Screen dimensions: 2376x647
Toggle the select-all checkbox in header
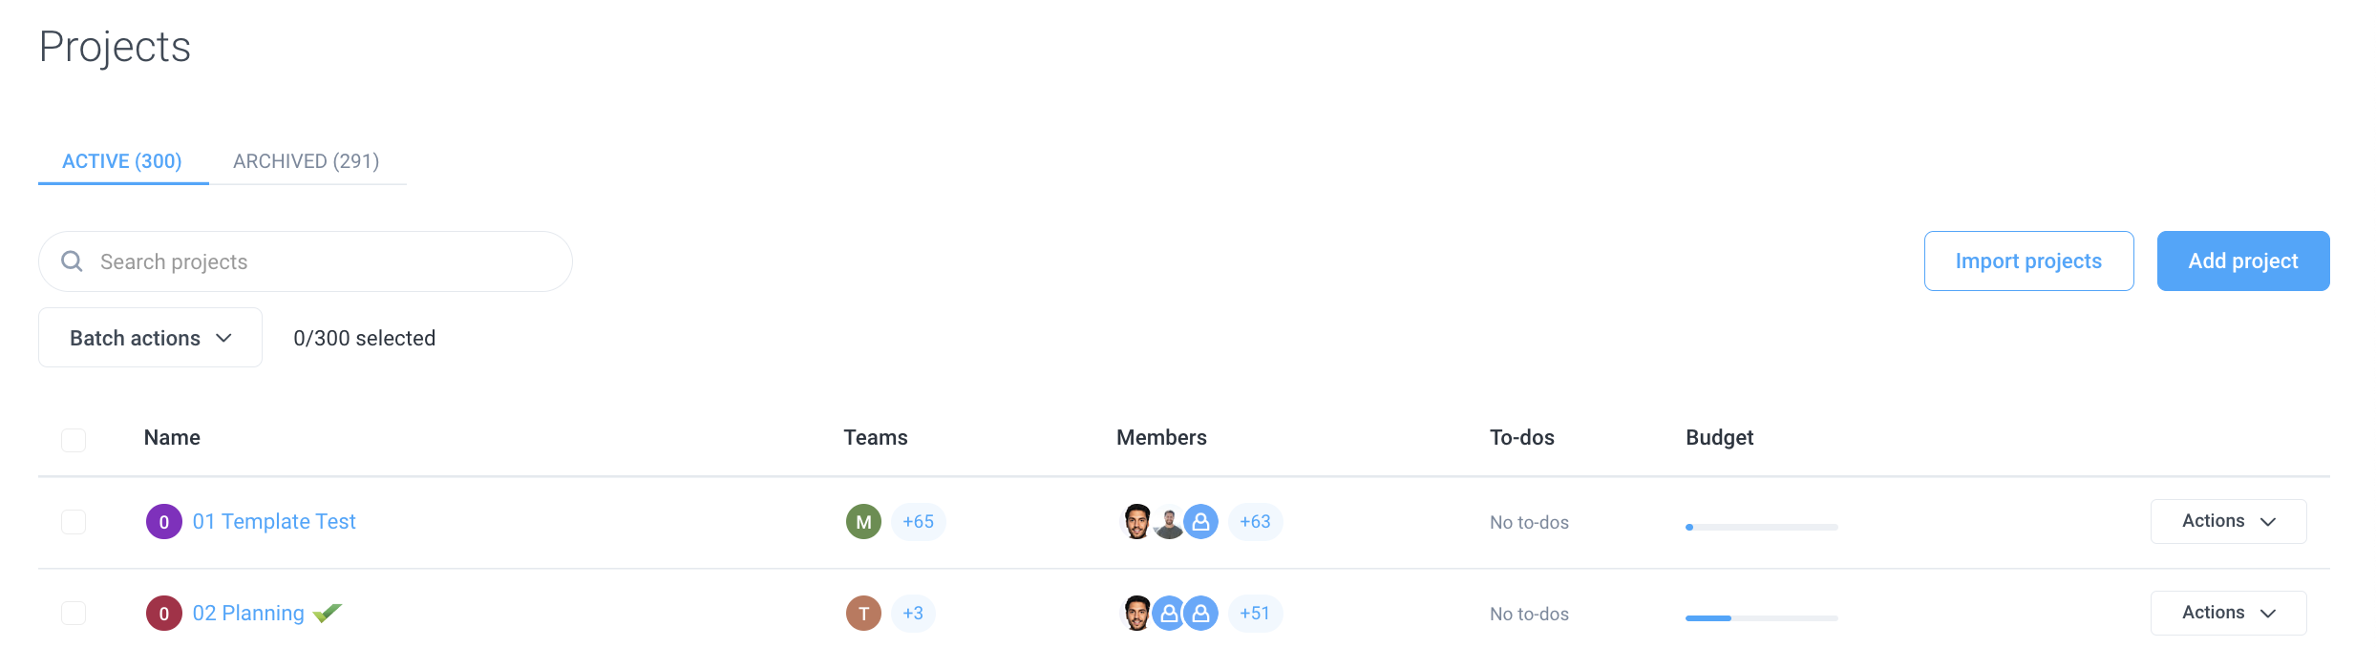point(74,440)
